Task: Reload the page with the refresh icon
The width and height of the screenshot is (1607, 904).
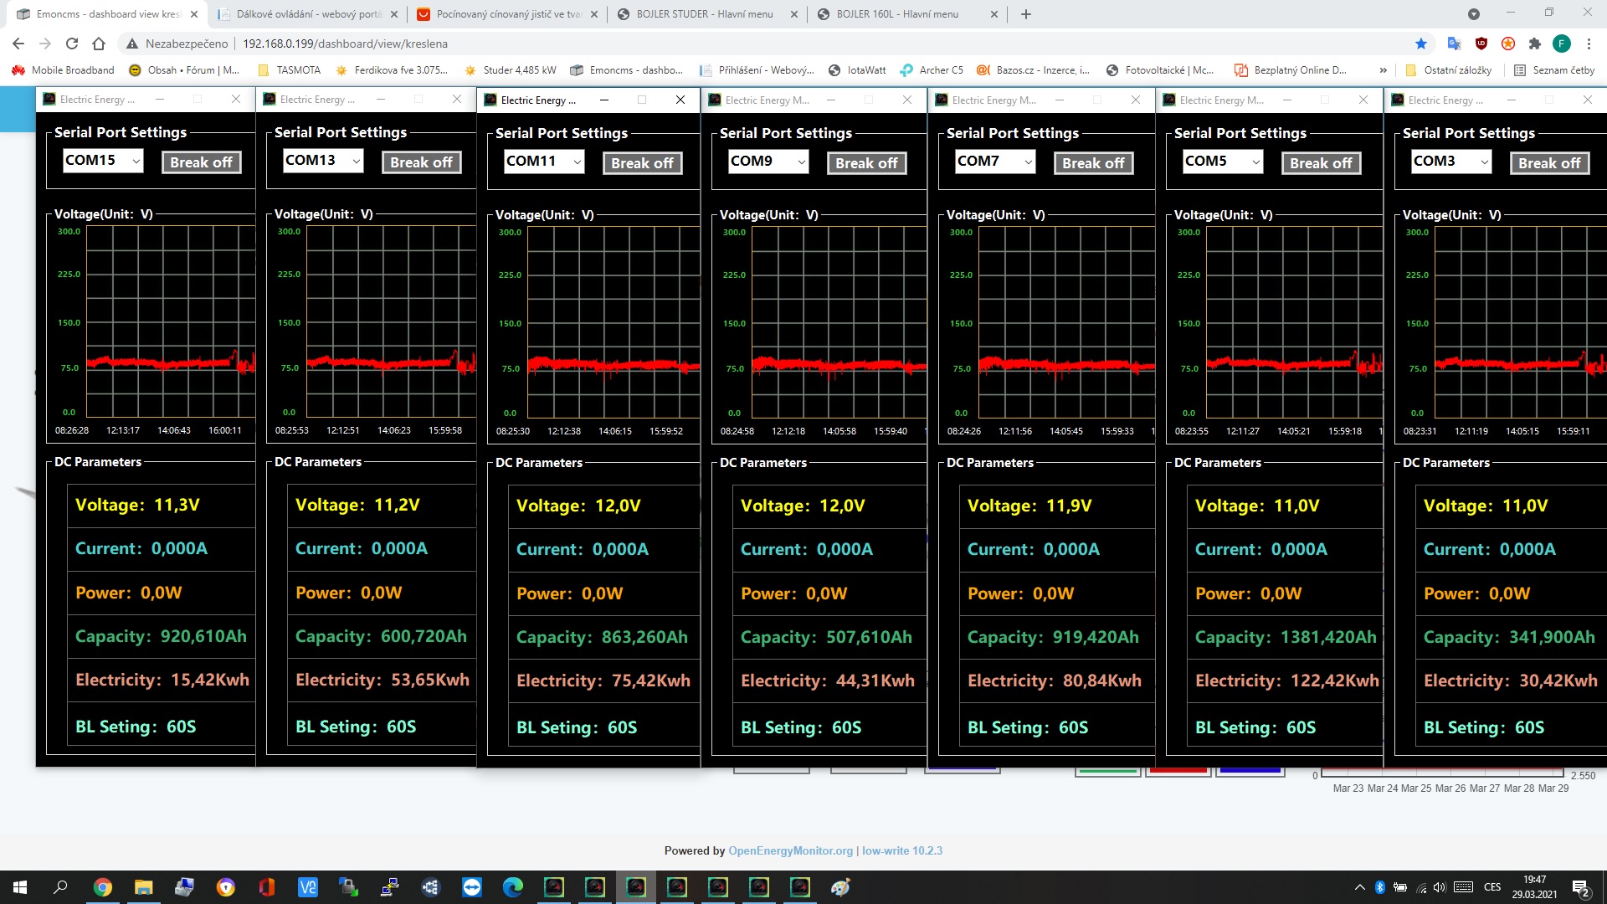Action: click(72, 44)
